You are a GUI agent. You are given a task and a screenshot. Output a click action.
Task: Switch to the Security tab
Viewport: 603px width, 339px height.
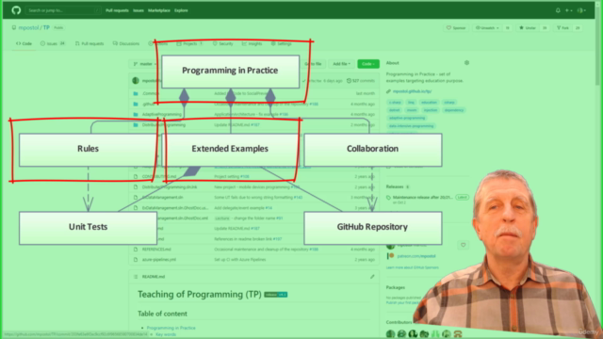pos(222,43)
